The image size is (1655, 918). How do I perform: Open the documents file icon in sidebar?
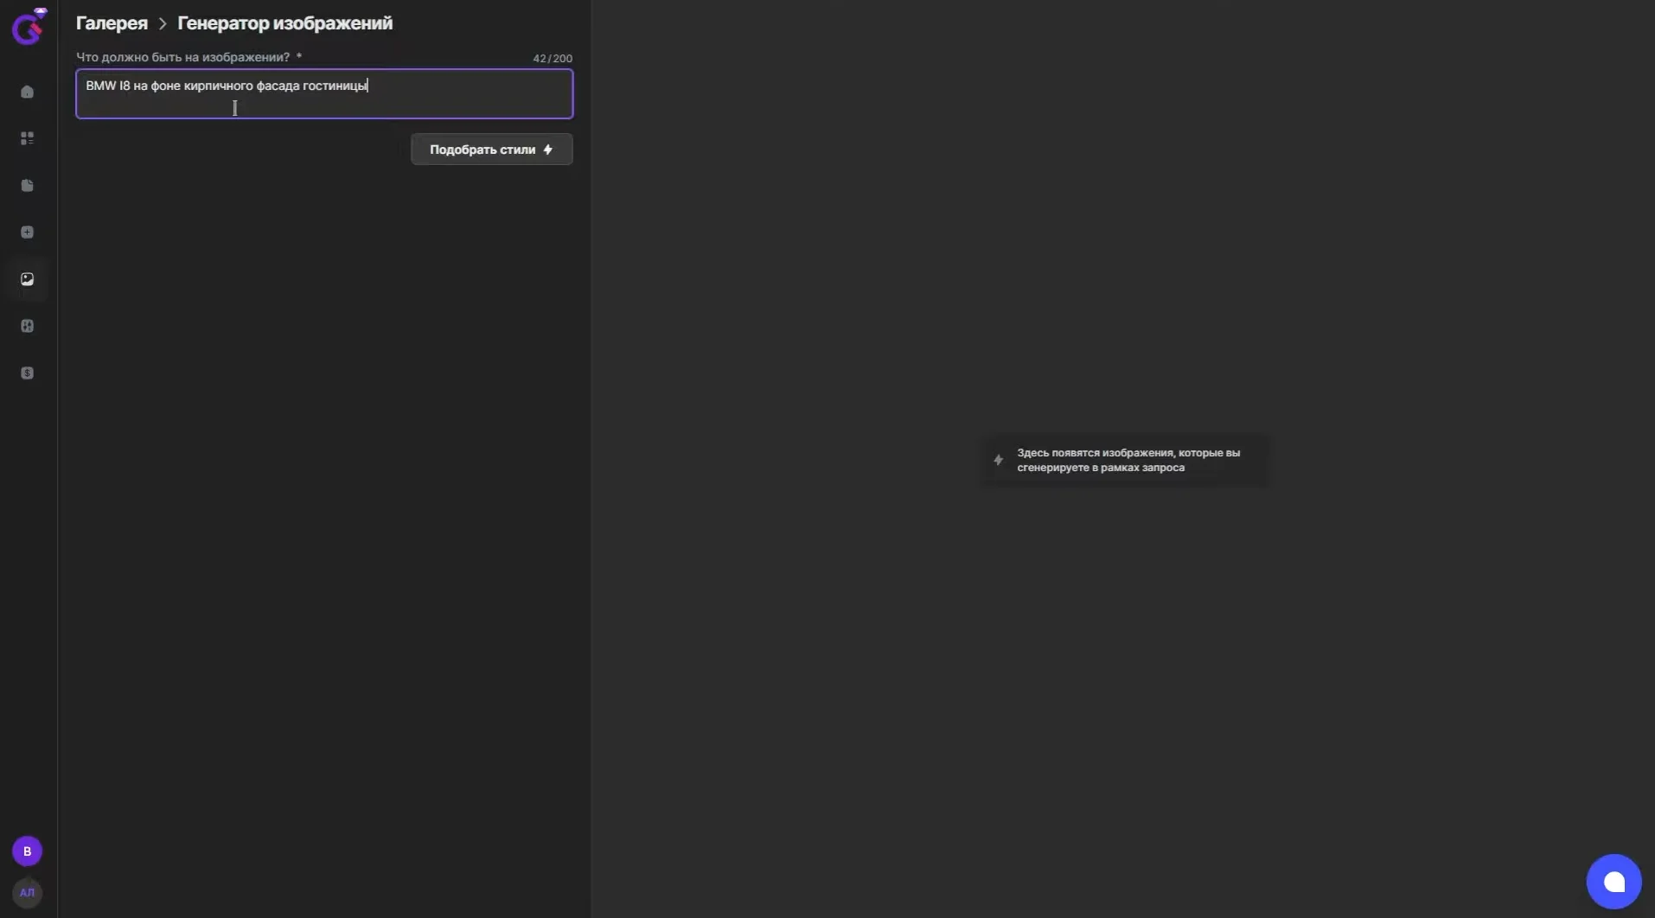click(27, 186)
